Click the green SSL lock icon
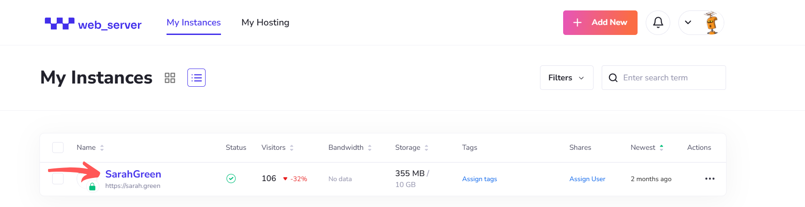The image size is (805, 207). point(92,187)
